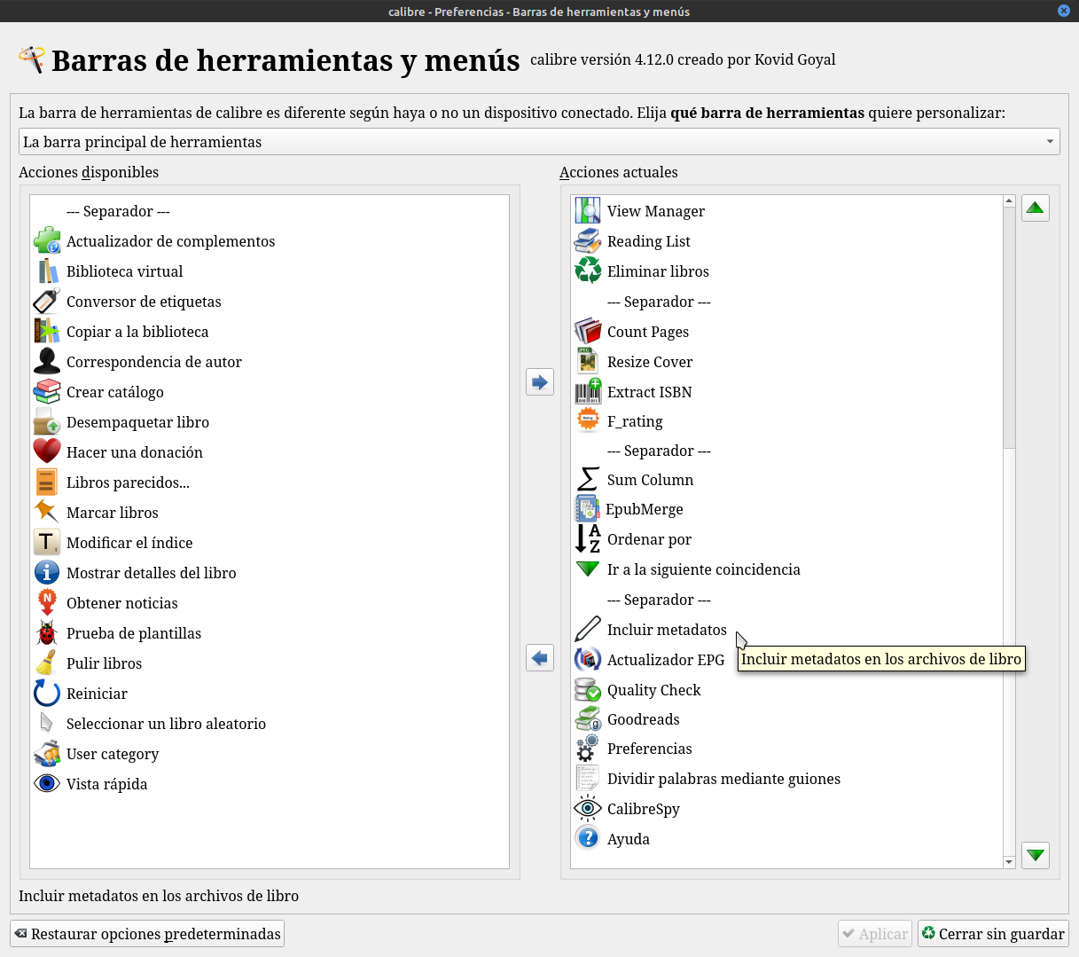
Task: Select the Eliminar libros recycle icon
Action: (588, 271)
